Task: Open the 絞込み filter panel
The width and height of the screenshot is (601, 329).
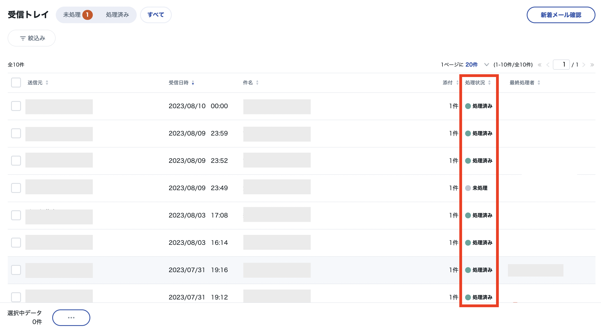Action: point(31,38)
